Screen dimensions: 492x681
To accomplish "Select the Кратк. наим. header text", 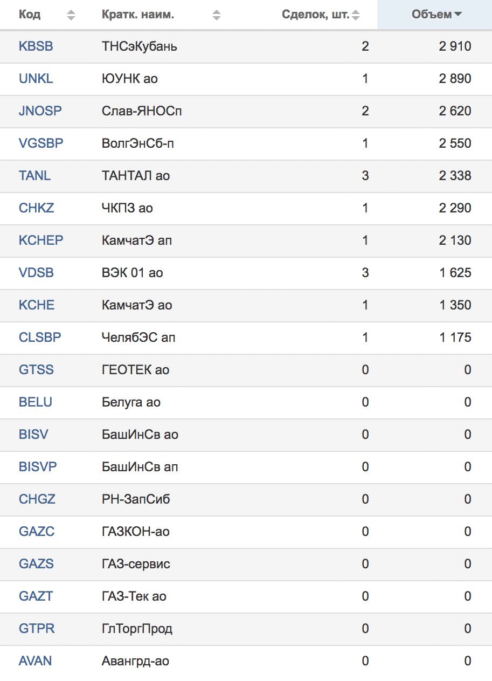I will click(138, 15).
